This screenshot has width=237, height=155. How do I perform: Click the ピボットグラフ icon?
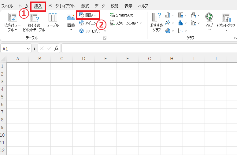(226, 17)
